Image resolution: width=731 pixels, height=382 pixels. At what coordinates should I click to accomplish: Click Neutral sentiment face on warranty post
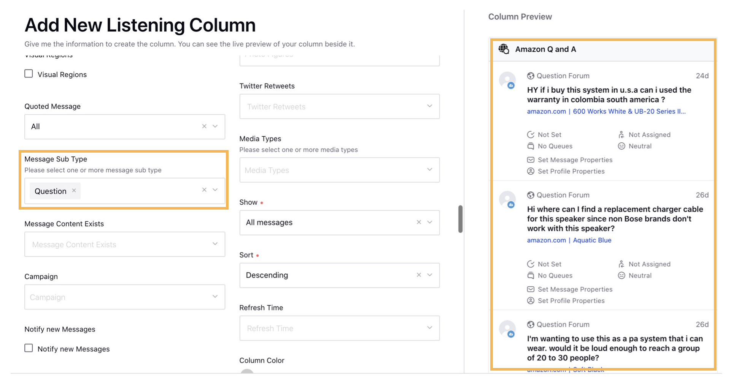pyautogui.click(x=621, y=146)
